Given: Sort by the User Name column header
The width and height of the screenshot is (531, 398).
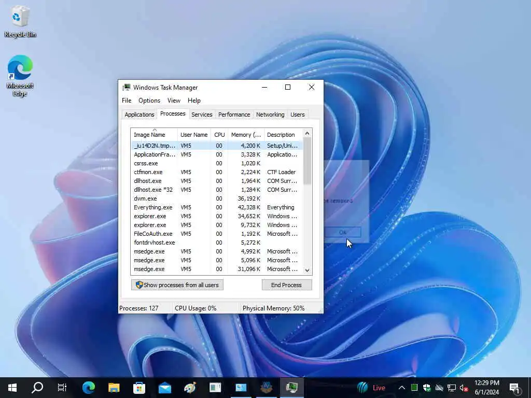Looking at the screenshot, I should click(x=194, y=135).
